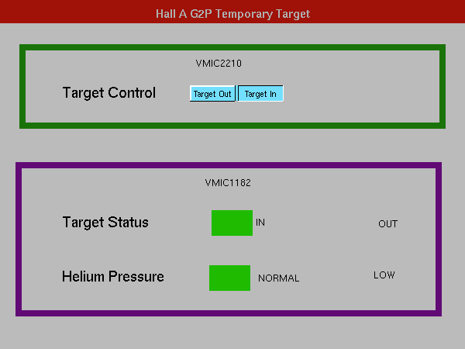The width and height of the screenshot is (465, 349).
Task: Click the OUT status label
Action: pos(388,224)
